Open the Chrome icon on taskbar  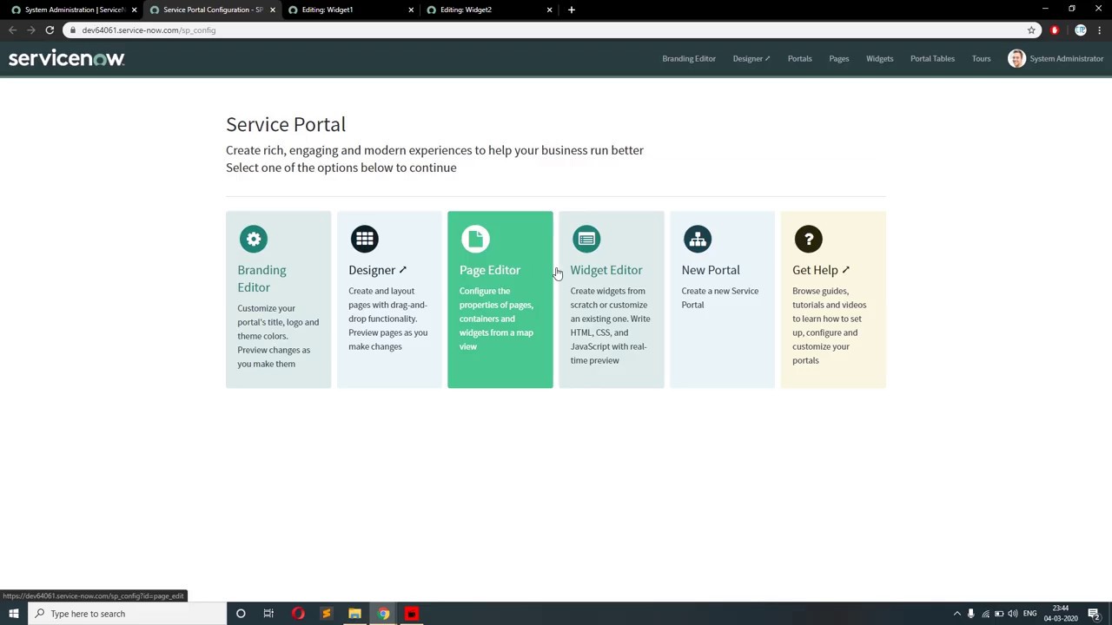(x=383, y=614)
